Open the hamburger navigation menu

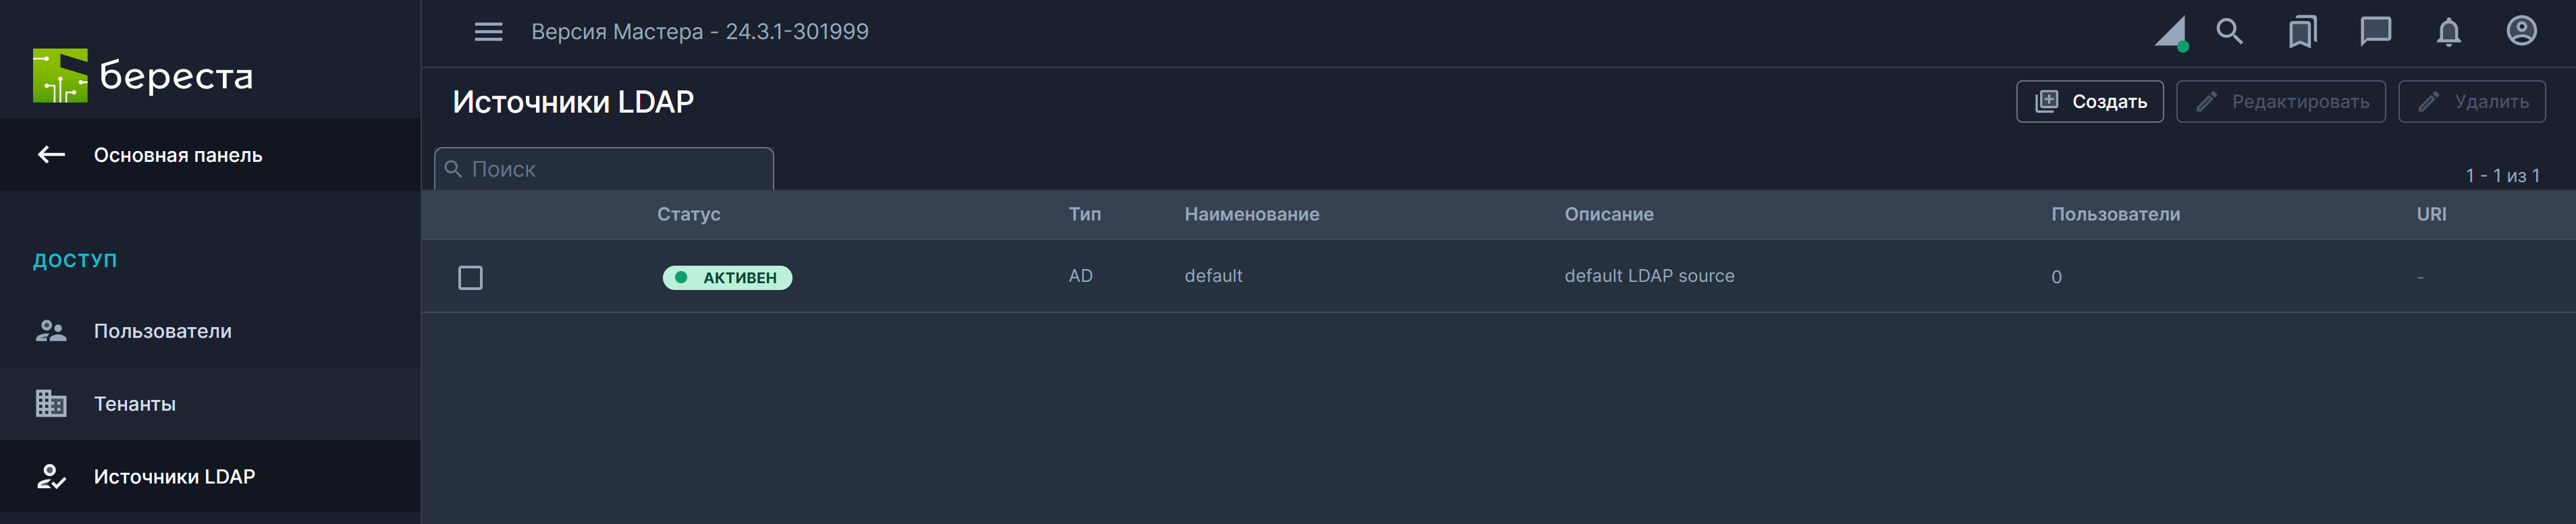pos(488,32)
